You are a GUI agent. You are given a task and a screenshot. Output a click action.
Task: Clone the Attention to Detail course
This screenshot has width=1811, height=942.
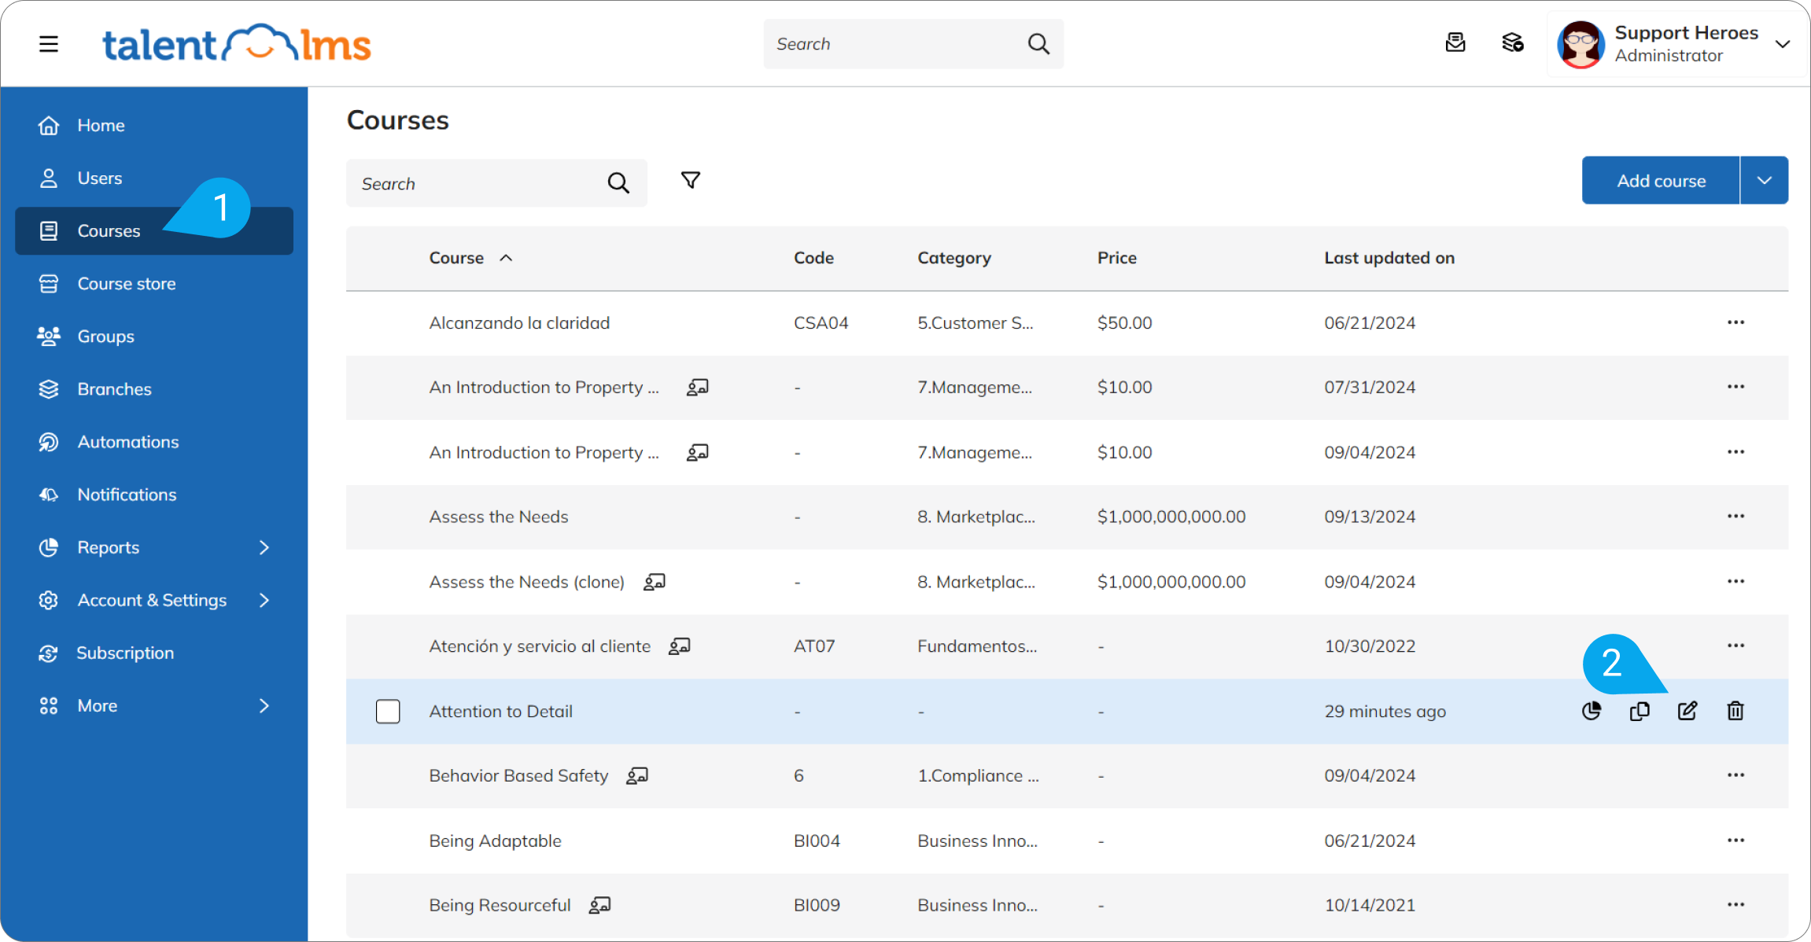[1639, 711]
